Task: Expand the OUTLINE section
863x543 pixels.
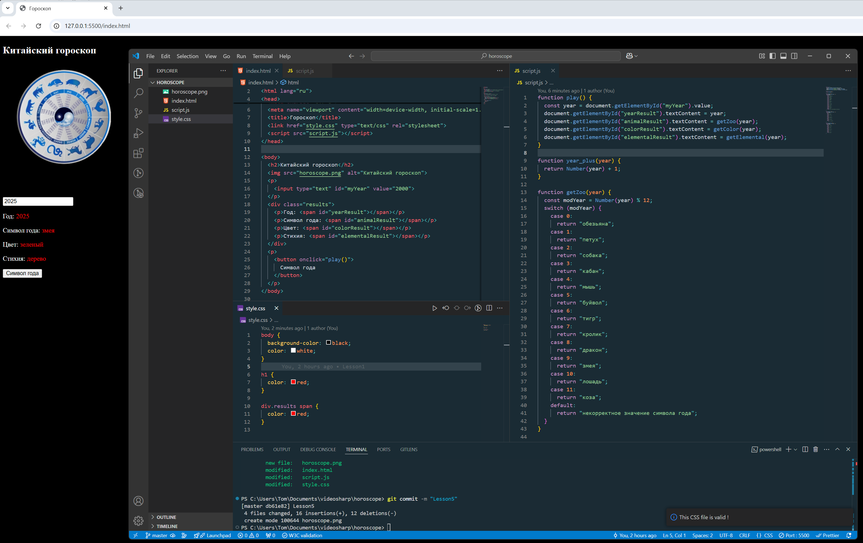Action: [191, 517]
